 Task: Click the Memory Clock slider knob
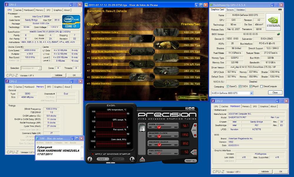[x=159, y=145]
